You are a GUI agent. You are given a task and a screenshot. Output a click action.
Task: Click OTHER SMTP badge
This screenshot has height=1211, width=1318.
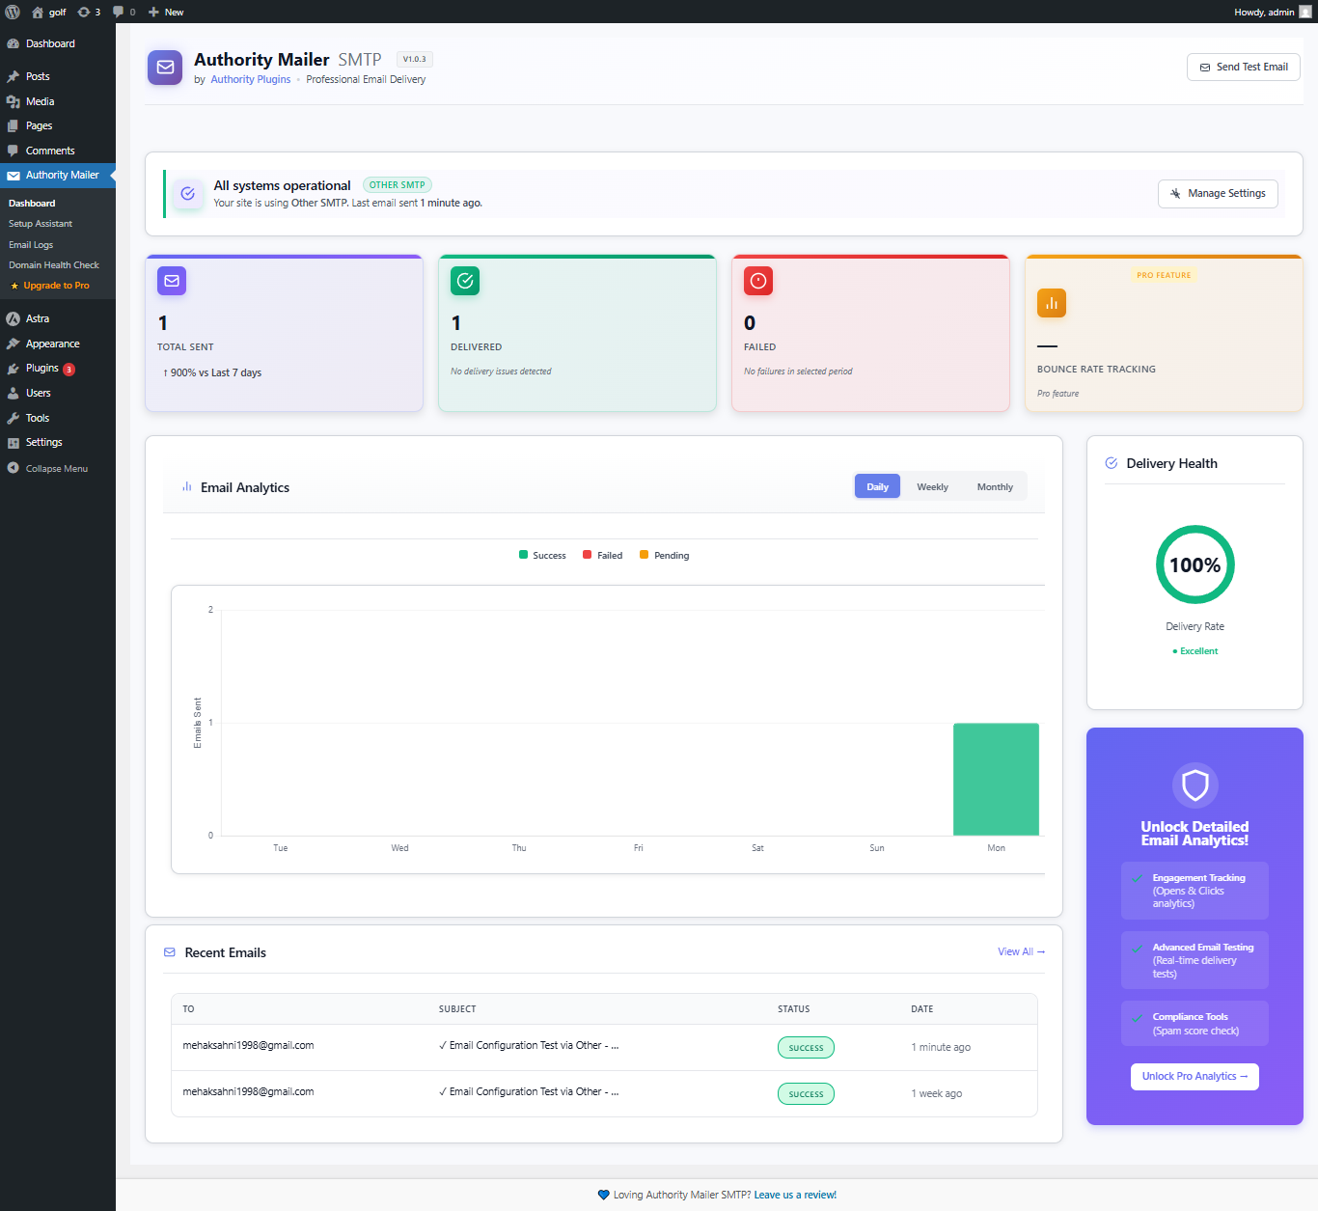[x=397, y=184]
